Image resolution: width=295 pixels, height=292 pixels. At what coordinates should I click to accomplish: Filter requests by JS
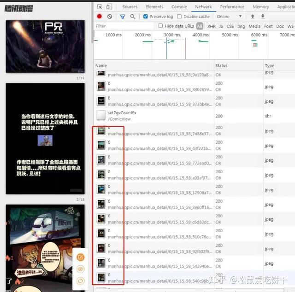[221, 26]
